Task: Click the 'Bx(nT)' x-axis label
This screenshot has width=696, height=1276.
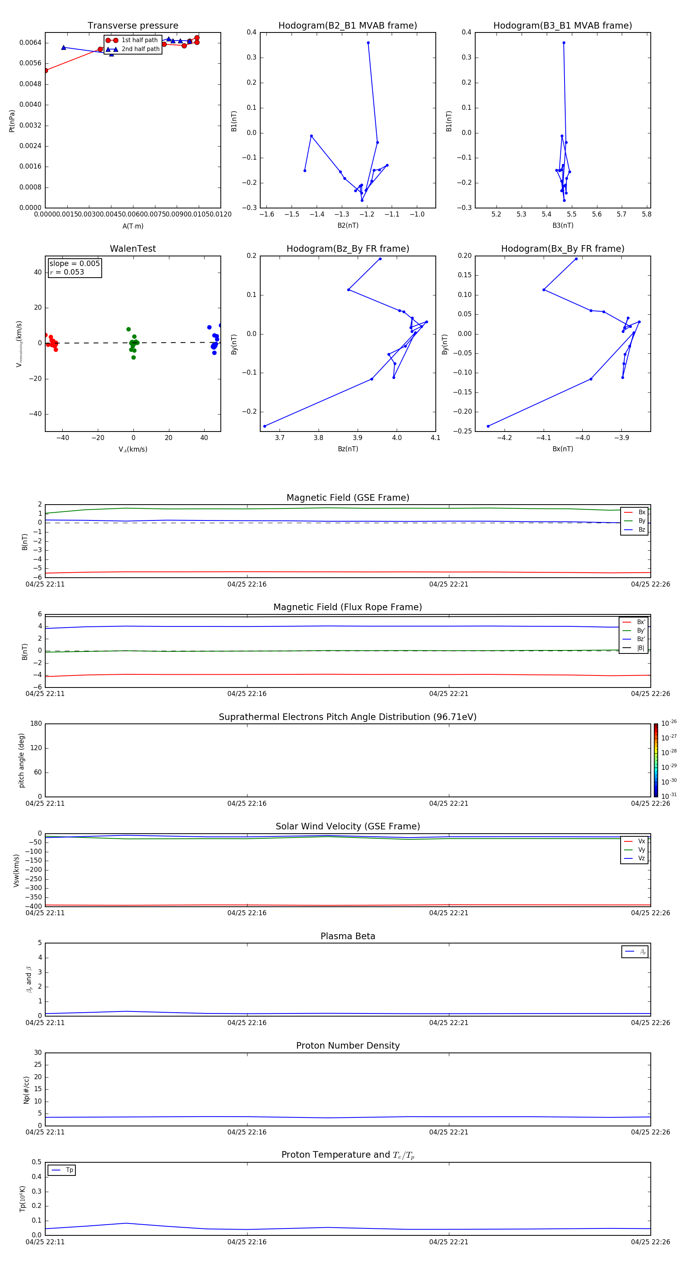Action: [563, 449]
